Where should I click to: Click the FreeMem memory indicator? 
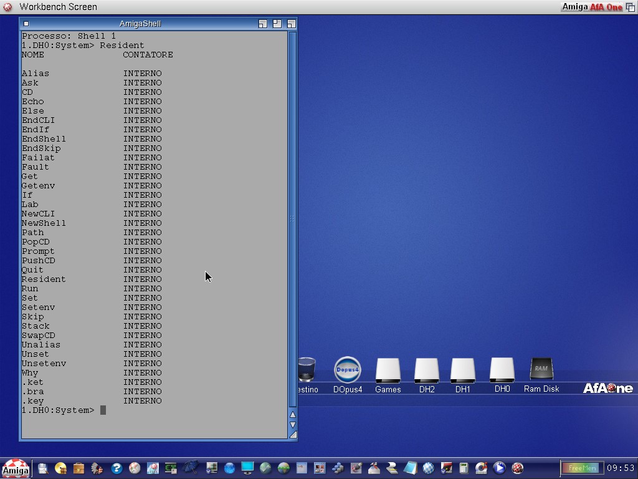[582, 468]
